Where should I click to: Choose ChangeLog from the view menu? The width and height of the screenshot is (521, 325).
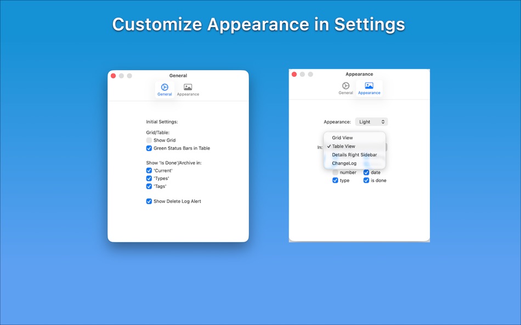(344, 163)
